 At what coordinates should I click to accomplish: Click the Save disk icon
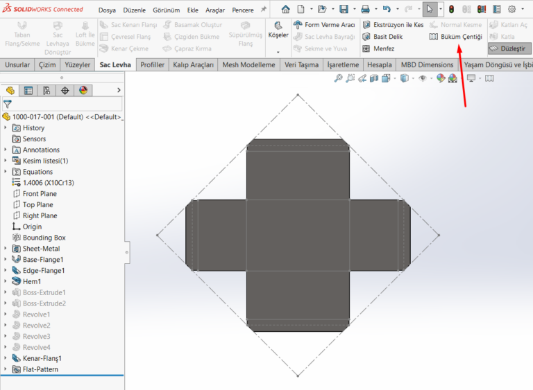(x=344, y=10)
